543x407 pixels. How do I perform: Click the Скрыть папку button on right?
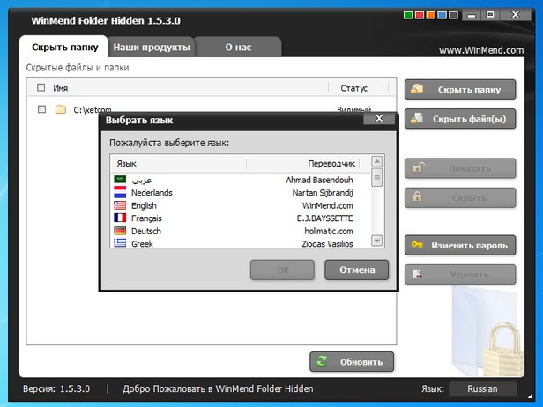tap(460, 90)
